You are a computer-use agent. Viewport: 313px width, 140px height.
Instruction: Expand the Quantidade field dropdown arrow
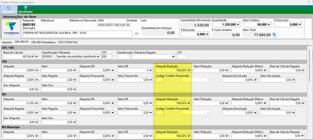point(238,24)
